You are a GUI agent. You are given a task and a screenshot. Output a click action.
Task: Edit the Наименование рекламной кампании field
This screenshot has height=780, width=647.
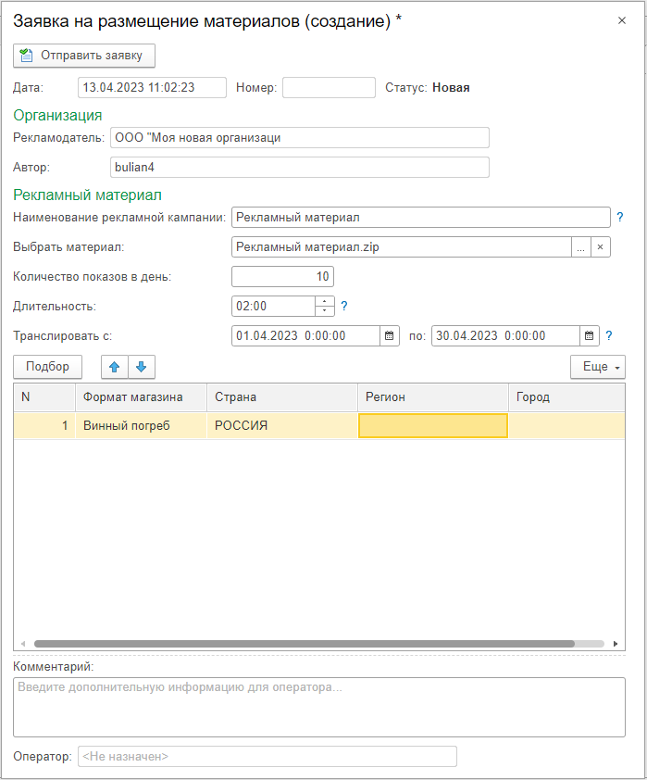[x=421, y=218]
